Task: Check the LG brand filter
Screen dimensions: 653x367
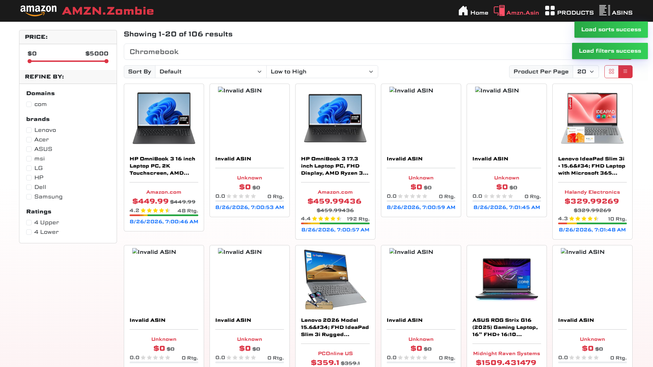Action: (x=29, y=168)
